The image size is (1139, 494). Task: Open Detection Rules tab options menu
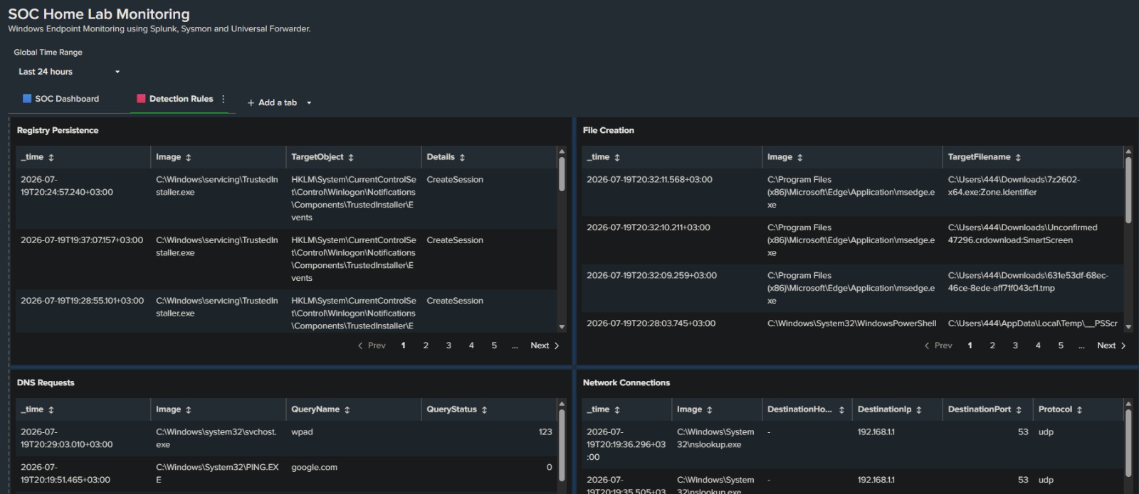(x=224, y=99)
